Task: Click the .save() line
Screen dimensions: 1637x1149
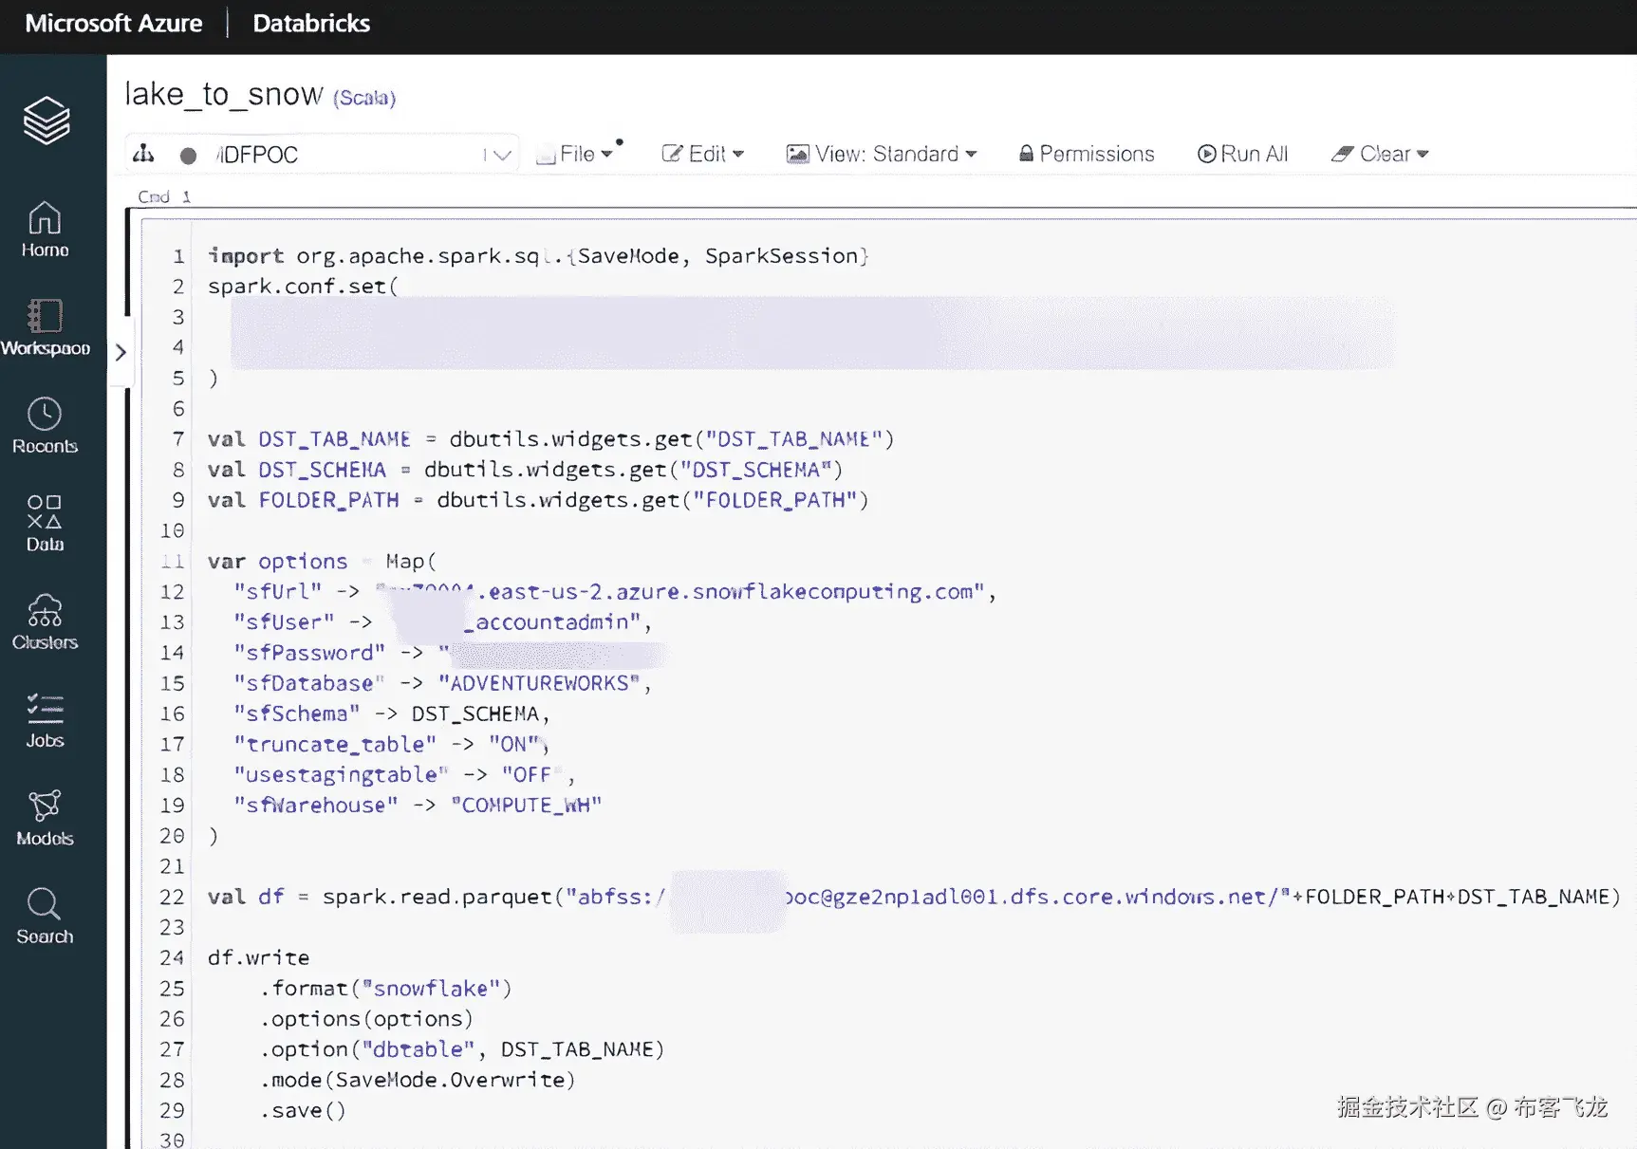Action: 303,1111
